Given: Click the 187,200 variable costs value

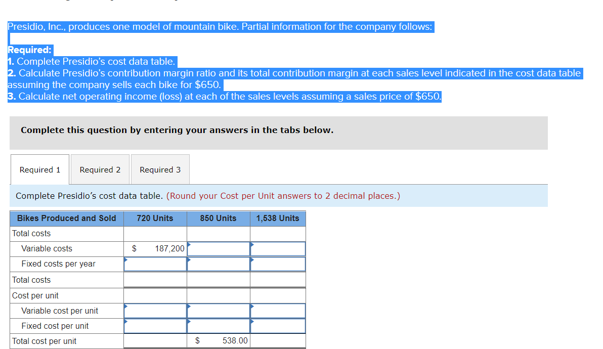Looking at the screenshot, I should tap(169, 249).
